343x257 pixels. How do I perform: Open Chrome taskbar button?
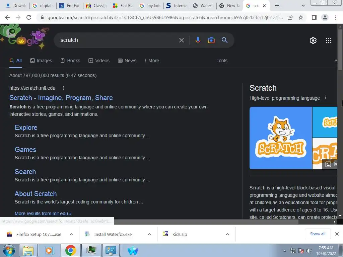coord(70,250)
